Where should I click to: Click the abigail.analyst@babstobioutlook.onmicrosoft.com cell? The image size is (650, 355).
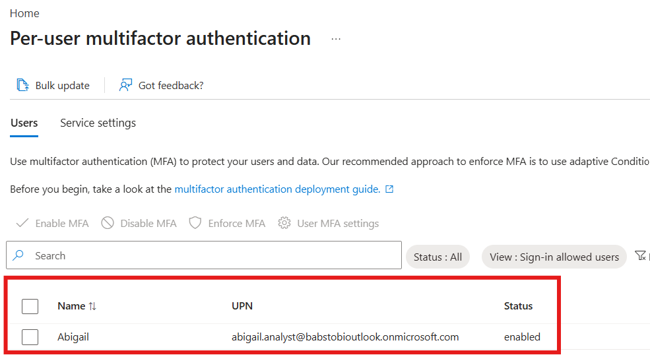pos(345,337)
